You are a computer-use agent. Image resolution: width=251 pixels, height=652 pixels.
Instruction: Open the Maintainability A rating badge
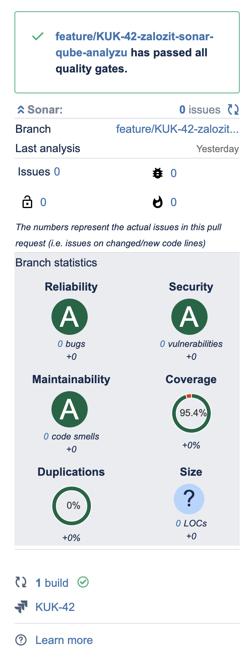point(70,409)
